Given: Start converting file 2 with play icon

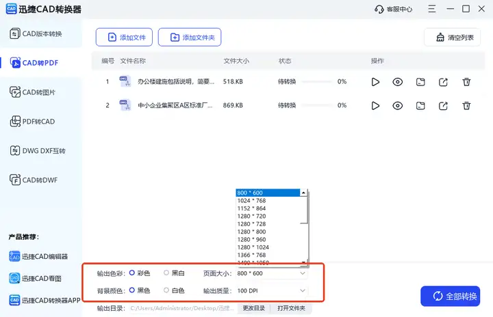Looking at the screenshot, I should (x=375, y=105).
